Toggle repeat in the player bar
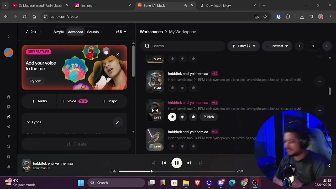This screenshot has width=336, height=189. click(x=200, y=163)
